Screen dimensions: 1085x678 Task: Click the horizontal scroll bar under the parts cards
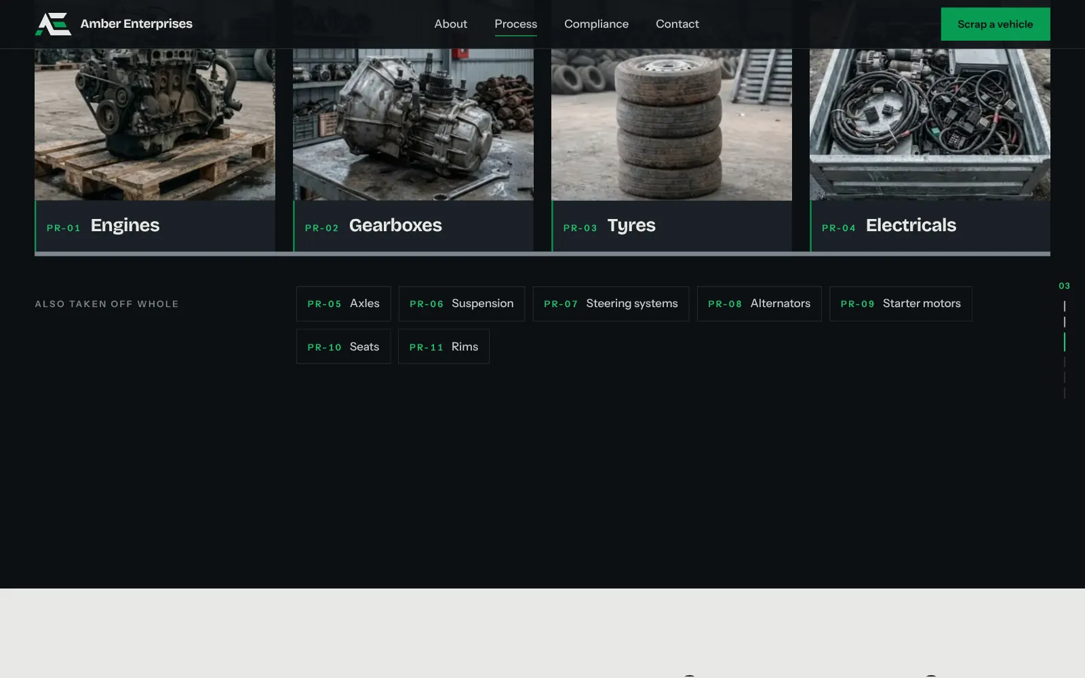click(542, 254)
